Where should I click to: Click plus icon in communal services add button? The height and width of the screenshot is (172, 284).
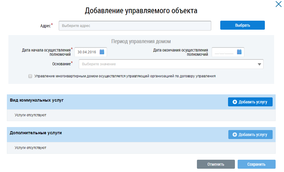(x=235, y=102)
